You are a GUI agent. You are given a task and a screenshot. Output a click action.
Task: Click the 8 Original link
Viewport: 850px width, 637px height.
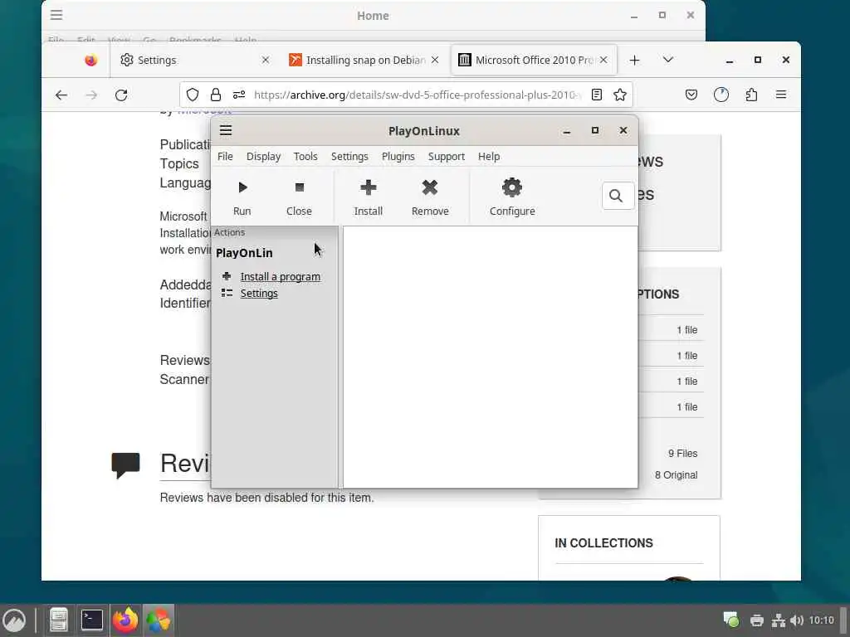(676, 475)
